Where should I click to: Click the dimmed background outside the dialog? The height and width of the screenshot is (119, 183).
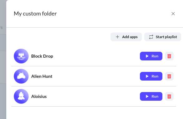tap(3, 69)
